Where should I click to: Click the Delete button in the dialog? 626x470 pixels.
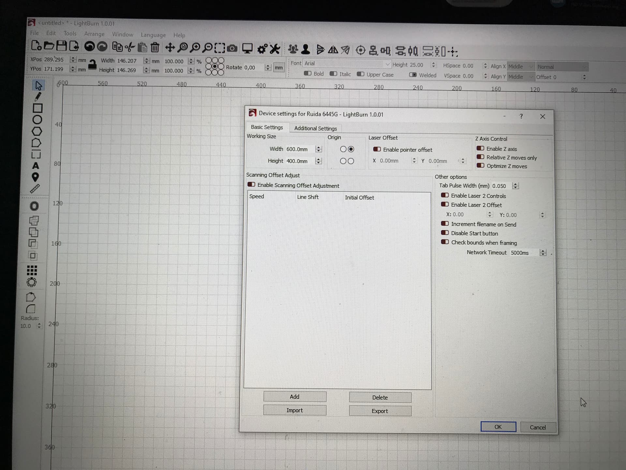tap(380, 398)
